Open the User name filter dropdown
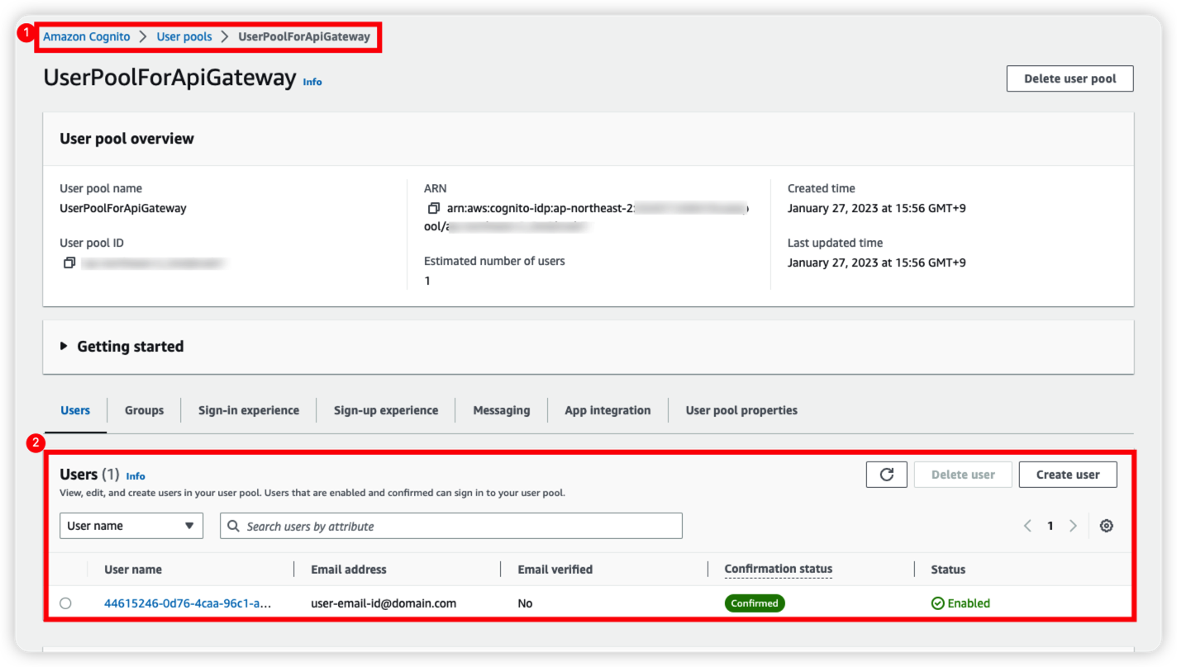The image size is (1177, 667). click(131, 526)
